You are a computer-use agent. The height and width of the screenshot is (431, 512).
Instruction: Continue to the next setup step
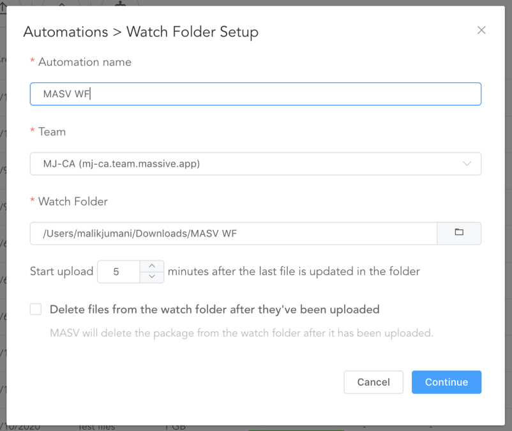click(x=446, y=382)
